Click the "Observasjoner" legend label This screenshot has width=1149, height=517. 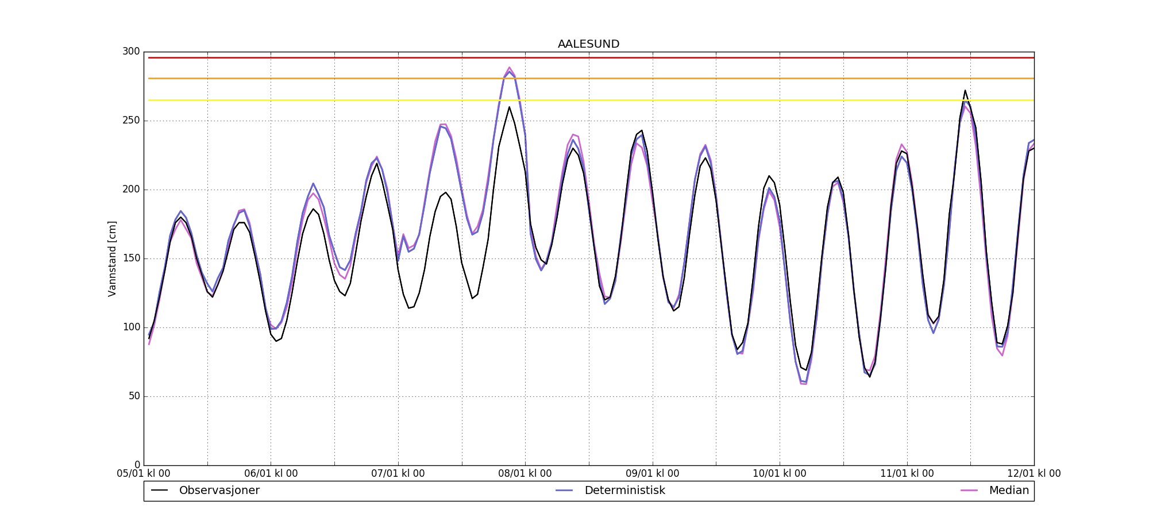click(x=219, y=491)
